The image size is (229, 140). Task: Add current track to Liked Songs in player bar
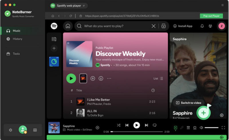pyautogui.click(x=97, y=128)
